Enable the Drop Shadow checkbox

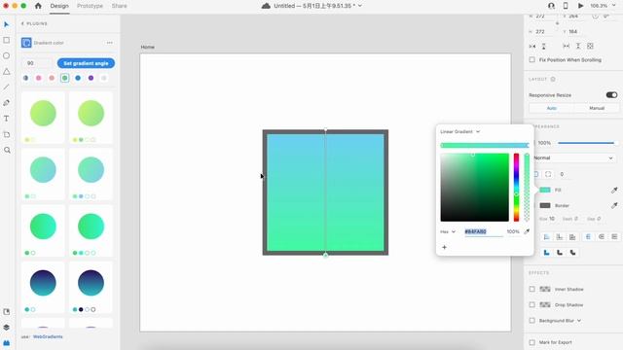pos(532,304)
